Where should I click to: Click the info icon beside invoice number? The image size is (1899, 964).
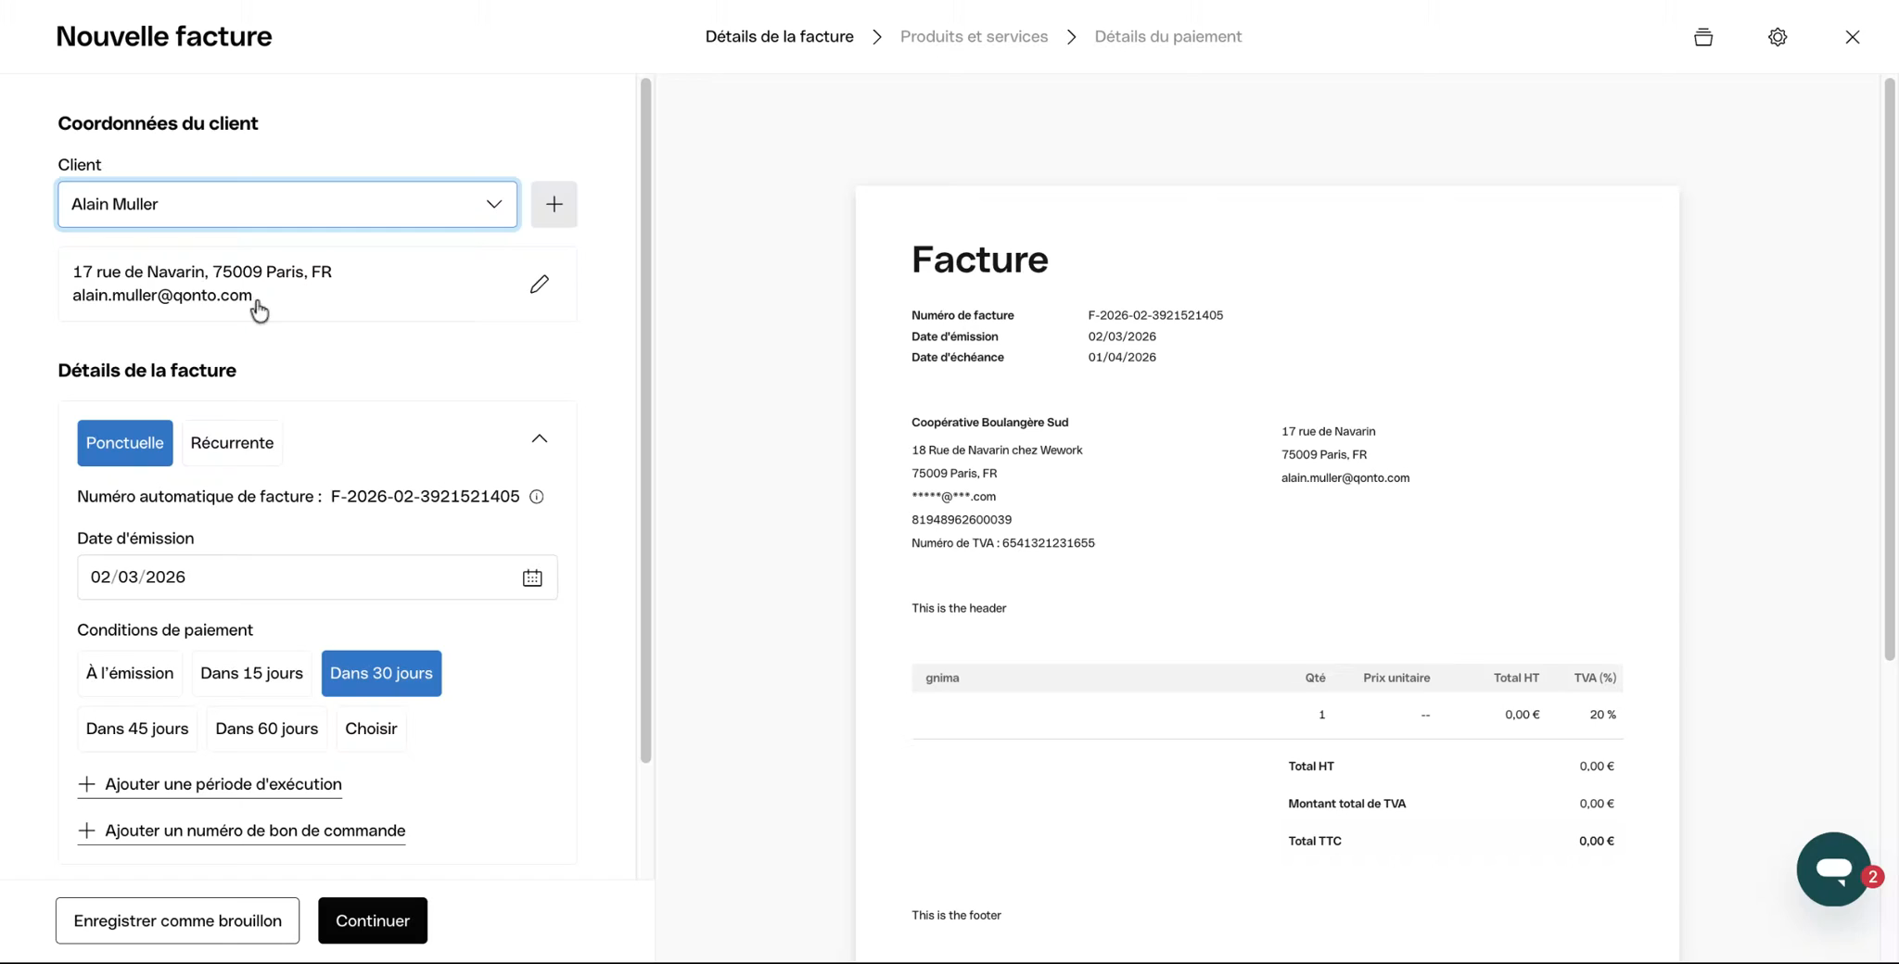tap(536, 497)
